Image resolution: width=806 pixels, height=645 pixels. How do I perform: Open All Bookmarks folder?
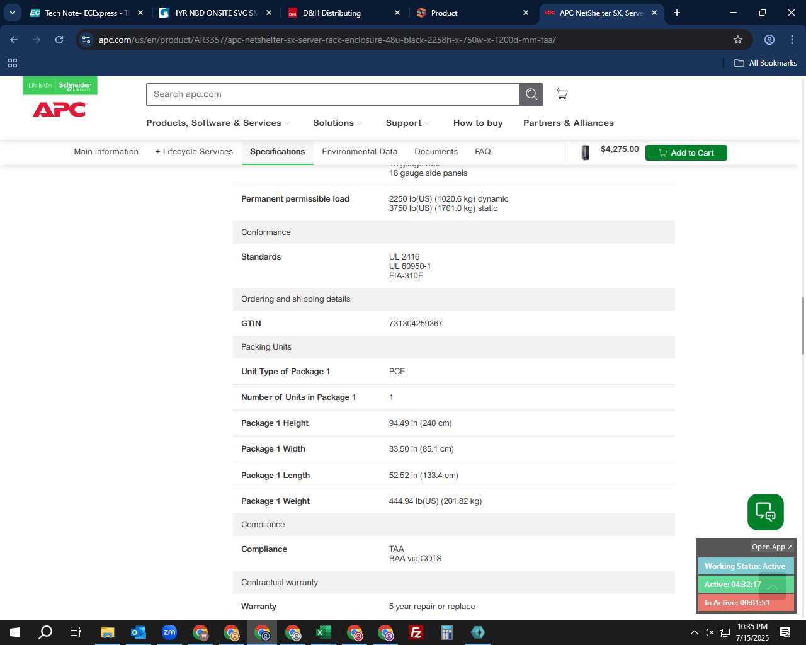(x=766, y=63)
